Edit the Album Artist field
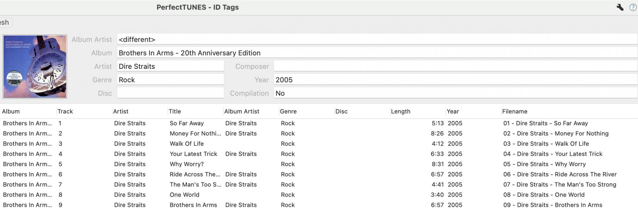638x214 pixels. 377,39
